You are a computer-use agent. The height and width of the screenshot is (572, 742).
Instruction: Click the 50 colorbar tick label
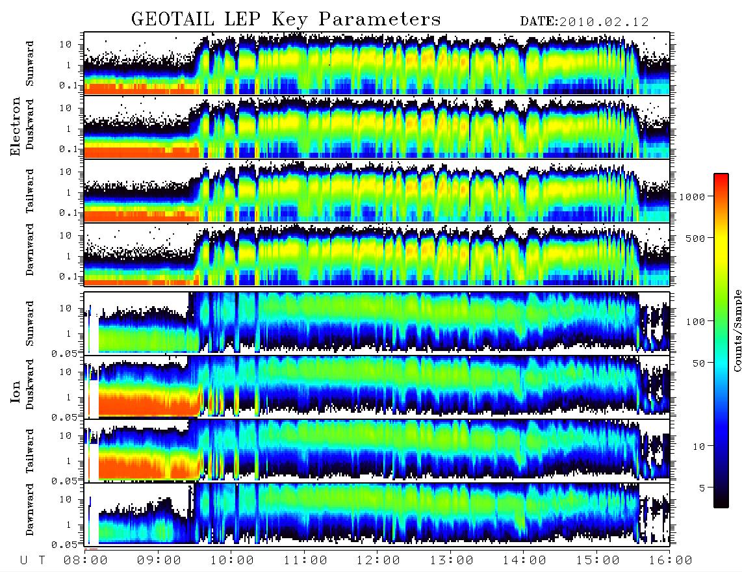[698, 363]
